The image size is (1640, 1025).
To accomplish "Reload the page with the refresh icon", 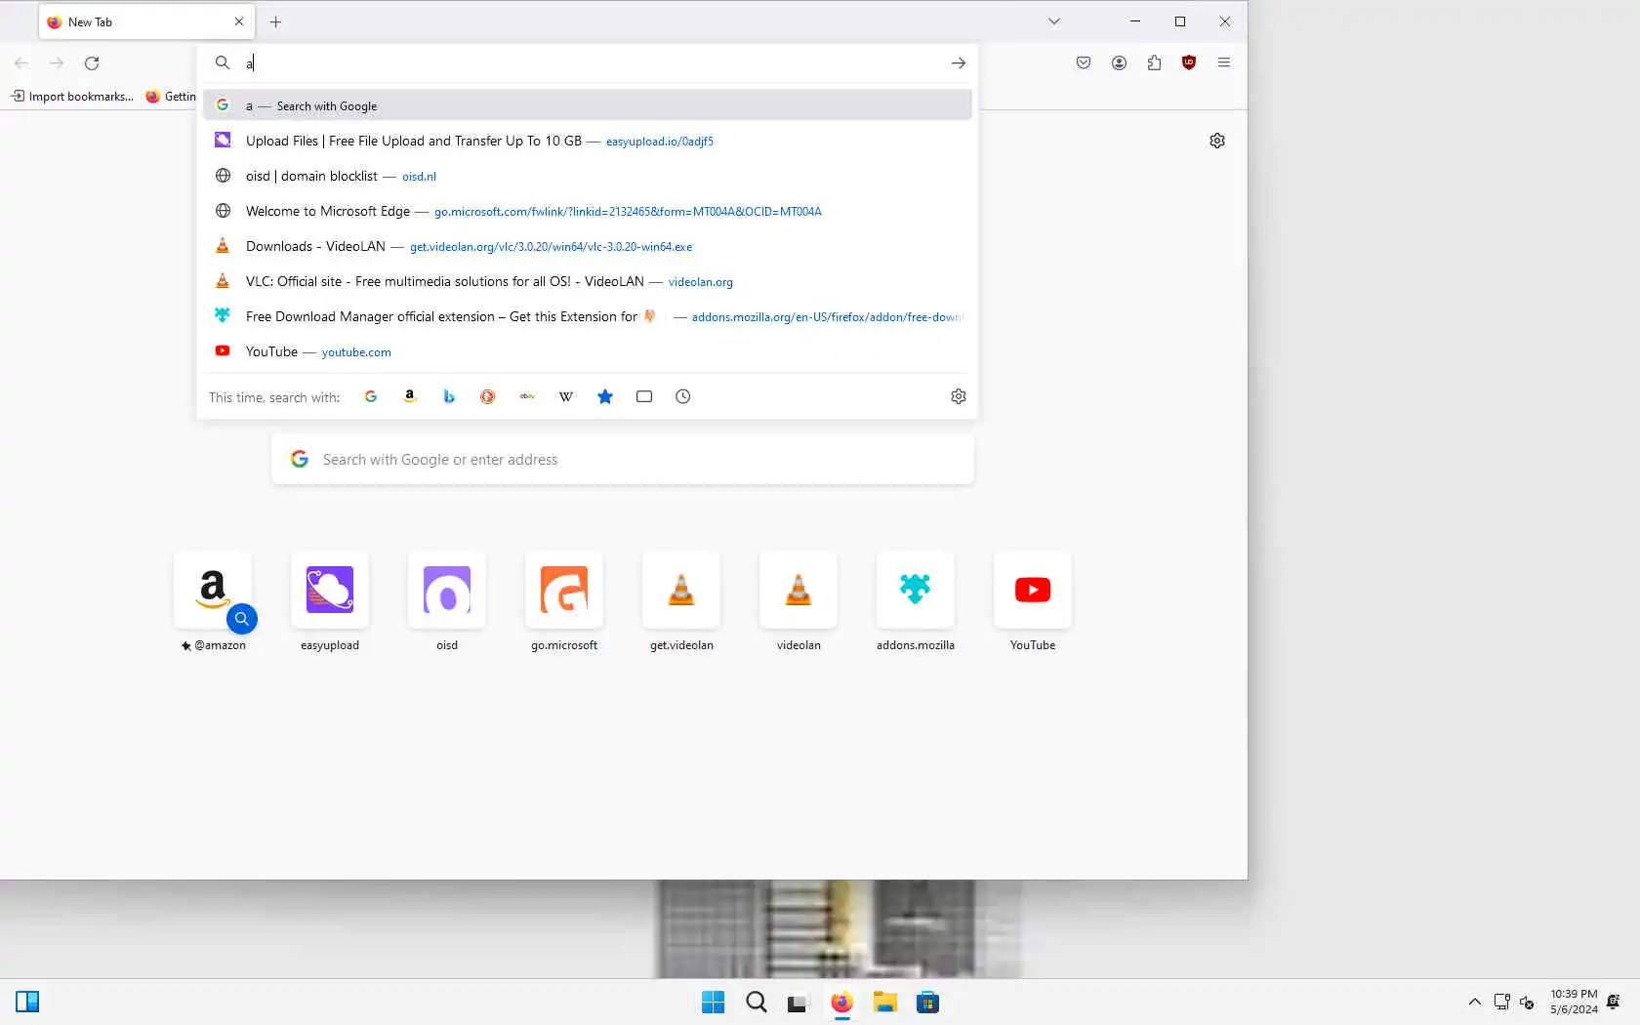I will (x=92, y=63).
